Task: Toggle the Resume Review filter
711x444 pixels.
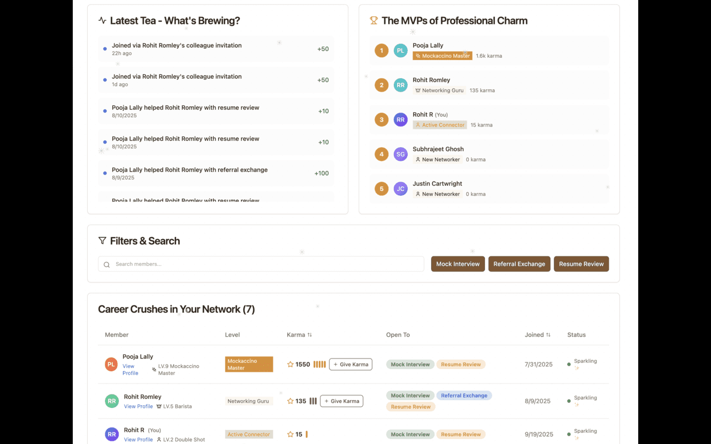Action: (581, 264)
